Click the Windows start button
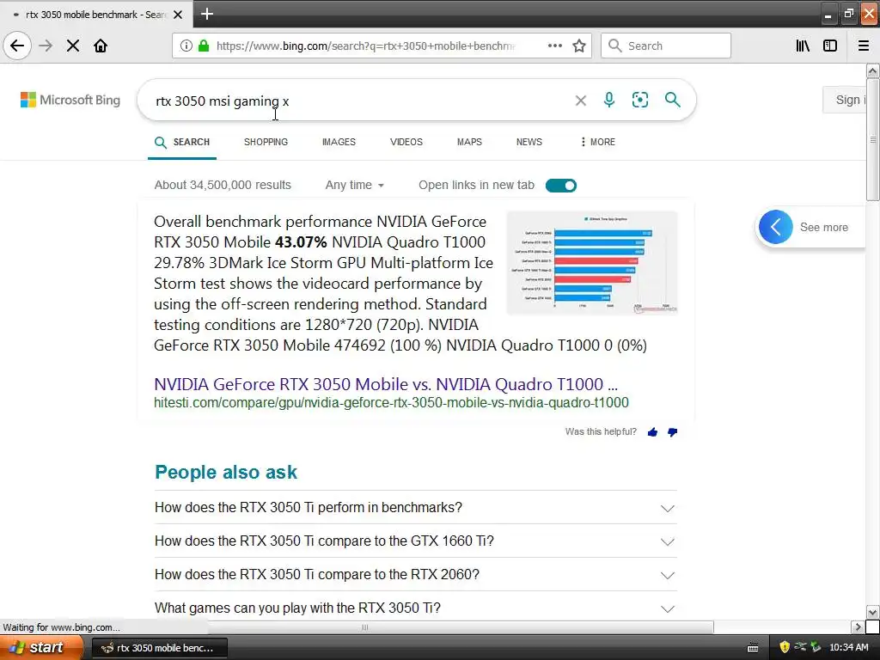Image resolution: width=880 pixels, height=660 pixels. pos(41,648)
